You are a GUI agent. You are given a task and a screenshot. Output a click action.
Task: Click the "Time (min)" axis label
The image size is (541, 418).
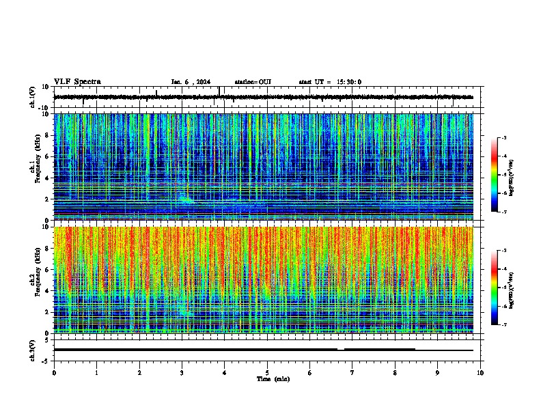tap(273, 379)
